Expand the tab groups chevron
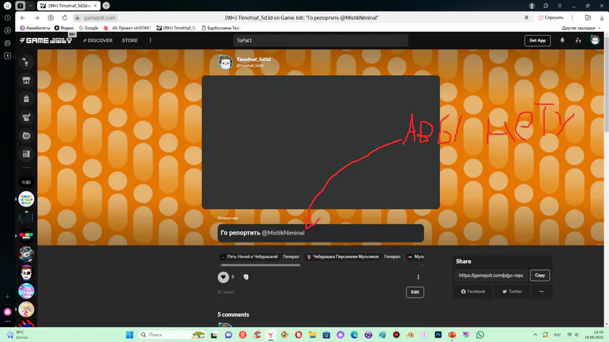The height and width of the screenshot is (342, 609). (30, 6)
